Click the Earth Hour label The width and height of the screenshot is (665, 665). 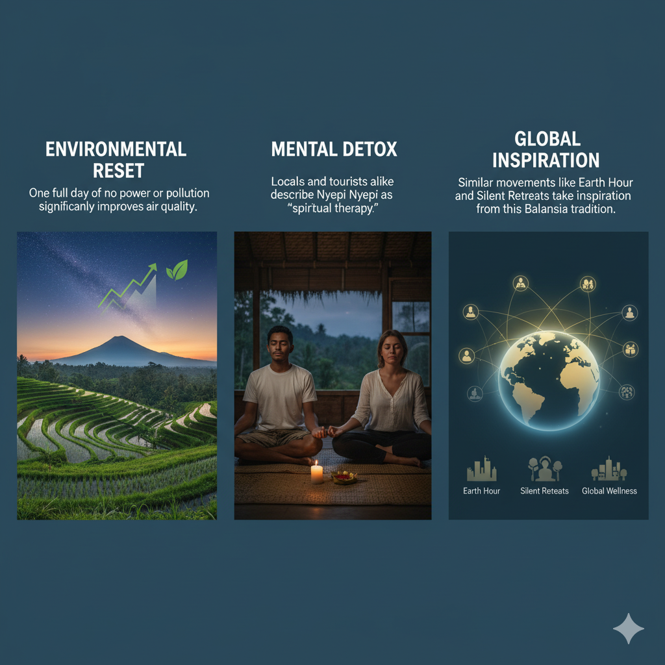point(481,491)
